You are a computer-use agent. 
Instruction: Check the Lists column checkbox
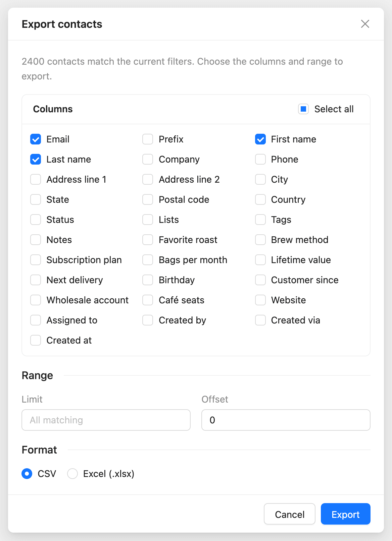point(148,220)
